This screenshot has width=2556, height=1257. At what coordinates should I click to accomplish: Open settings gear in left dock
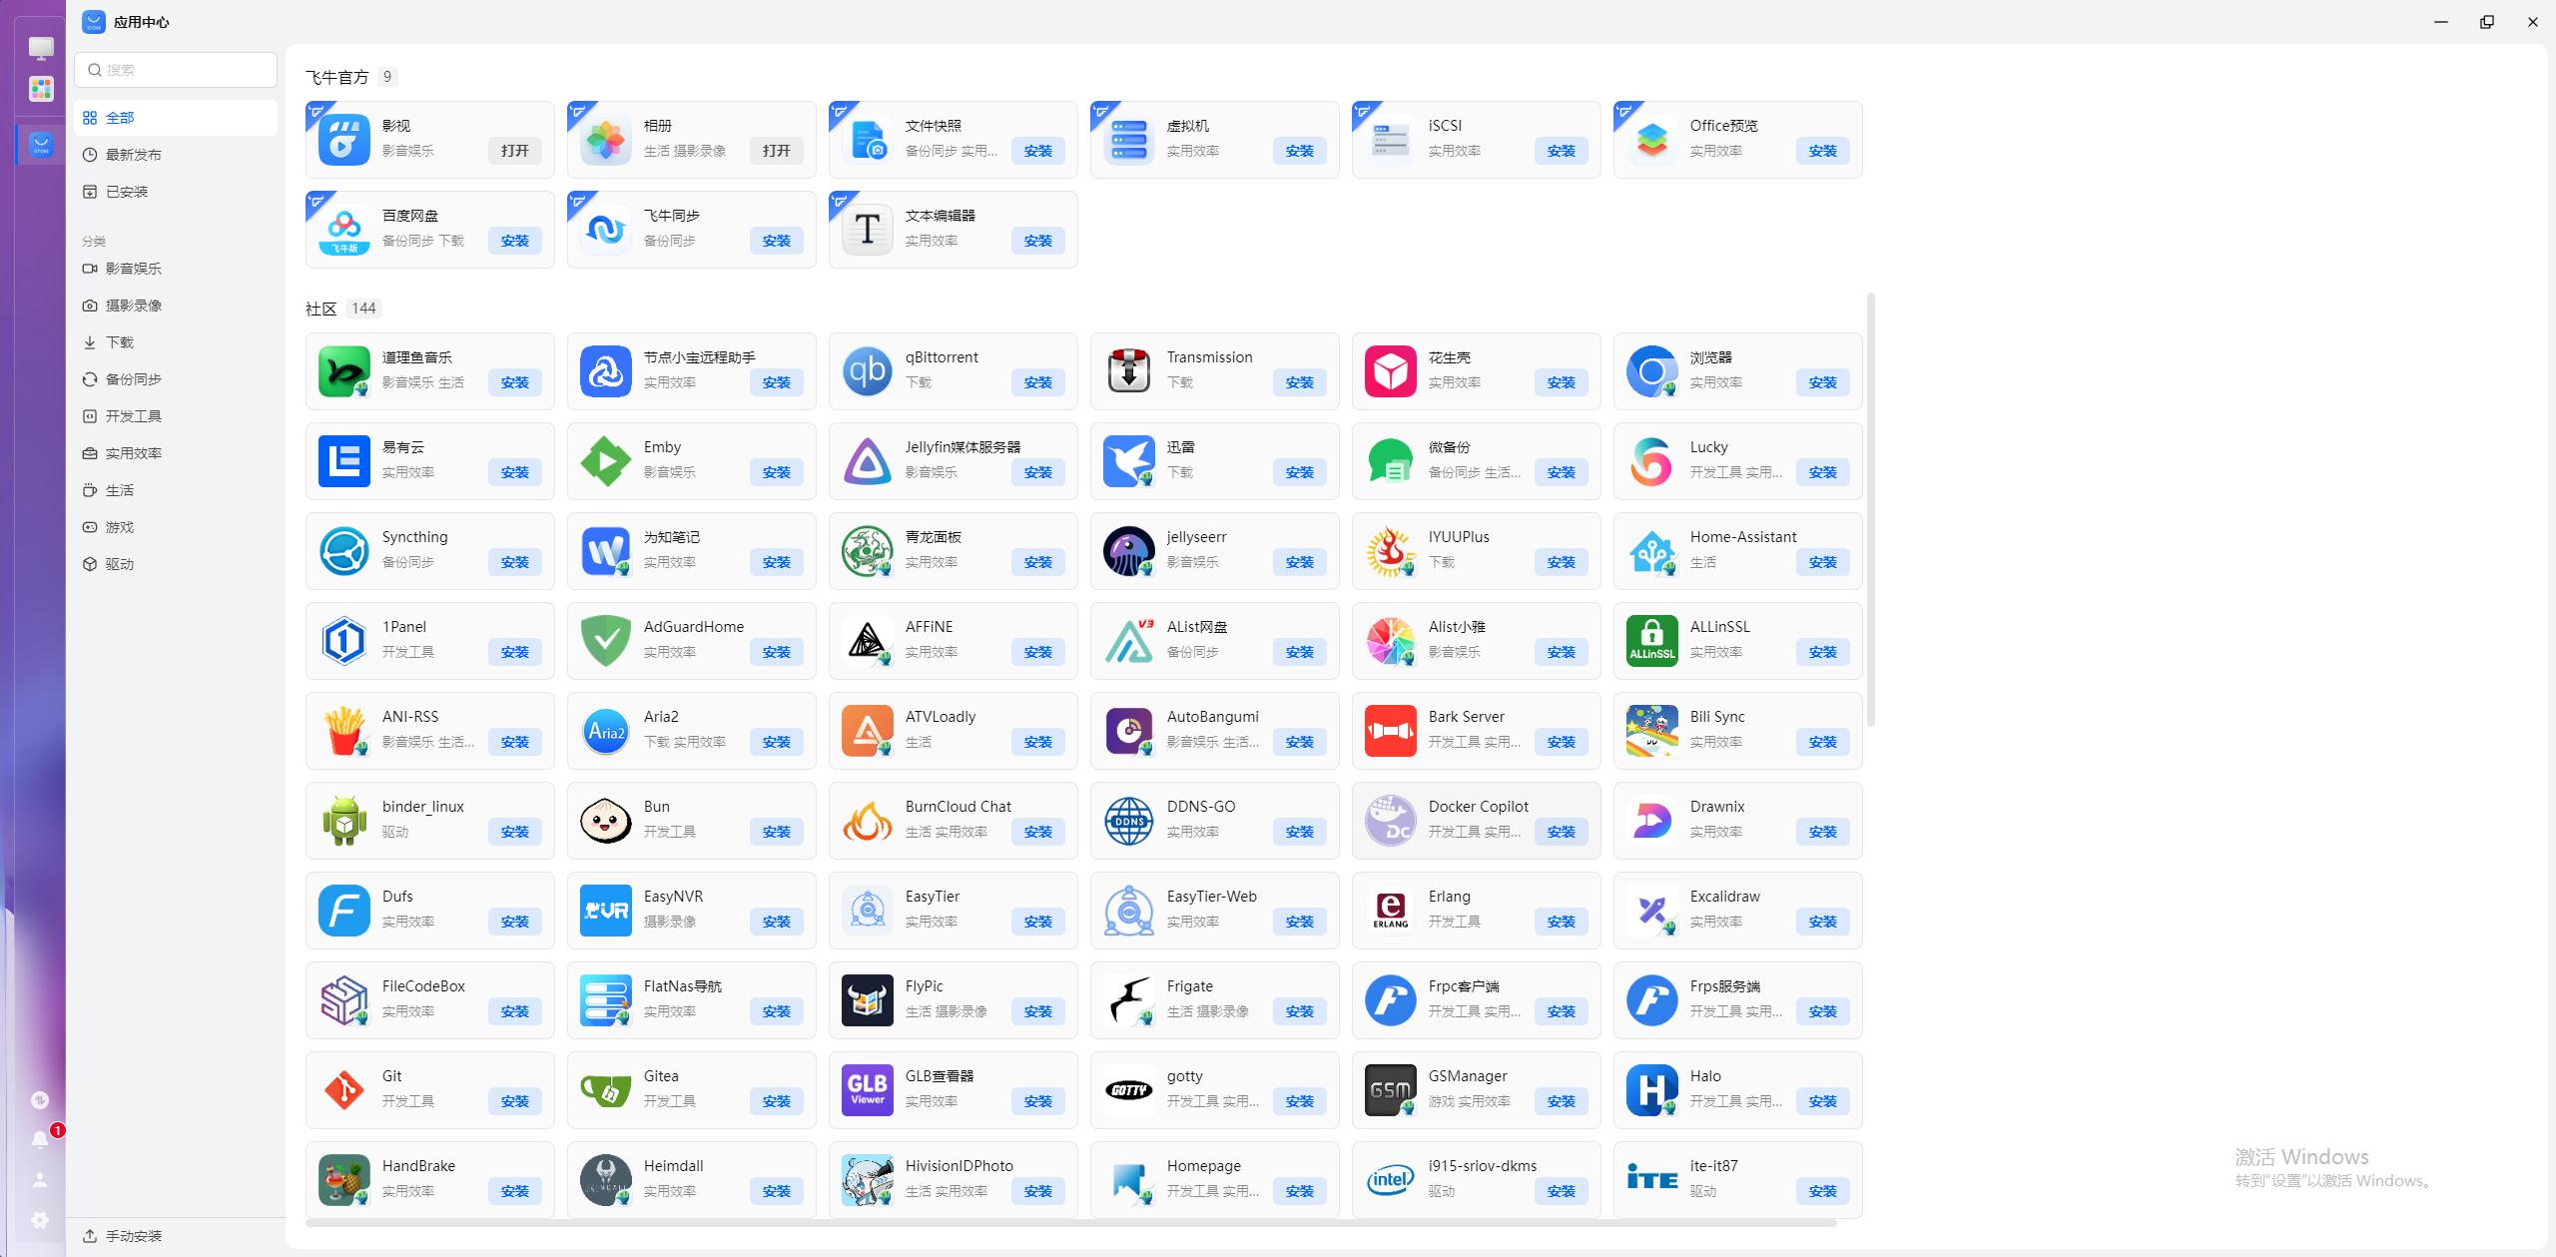[x=40, y=1219]
